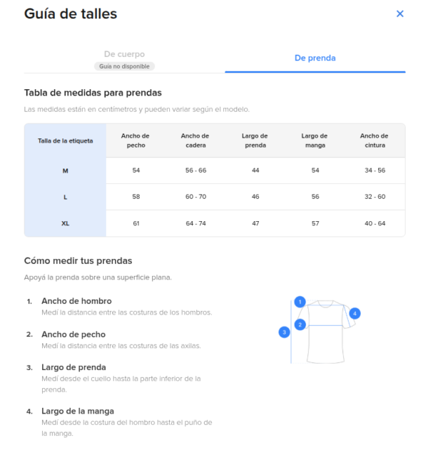
Task: Click marker 3 on the shirt diagram
Action: pos(284,332)
